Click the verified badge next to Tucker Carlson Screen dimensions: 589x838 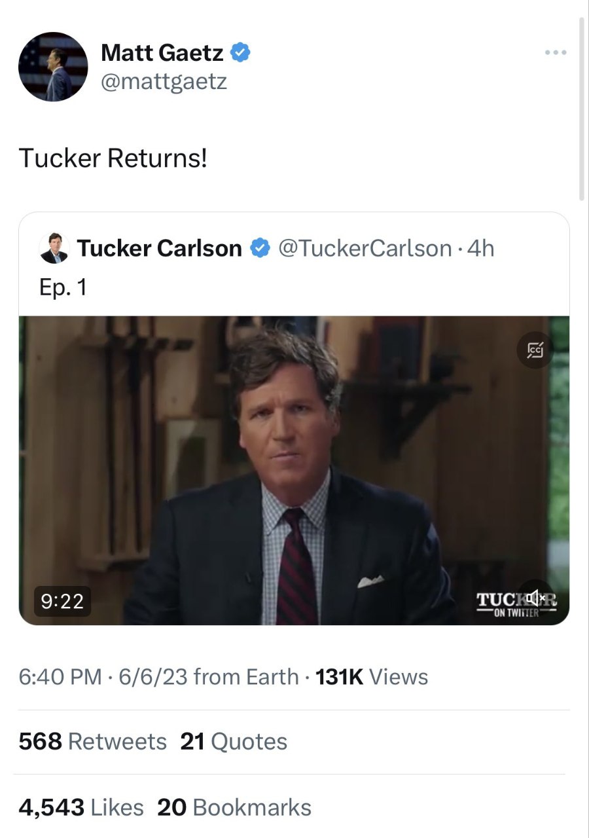(260, 249)
